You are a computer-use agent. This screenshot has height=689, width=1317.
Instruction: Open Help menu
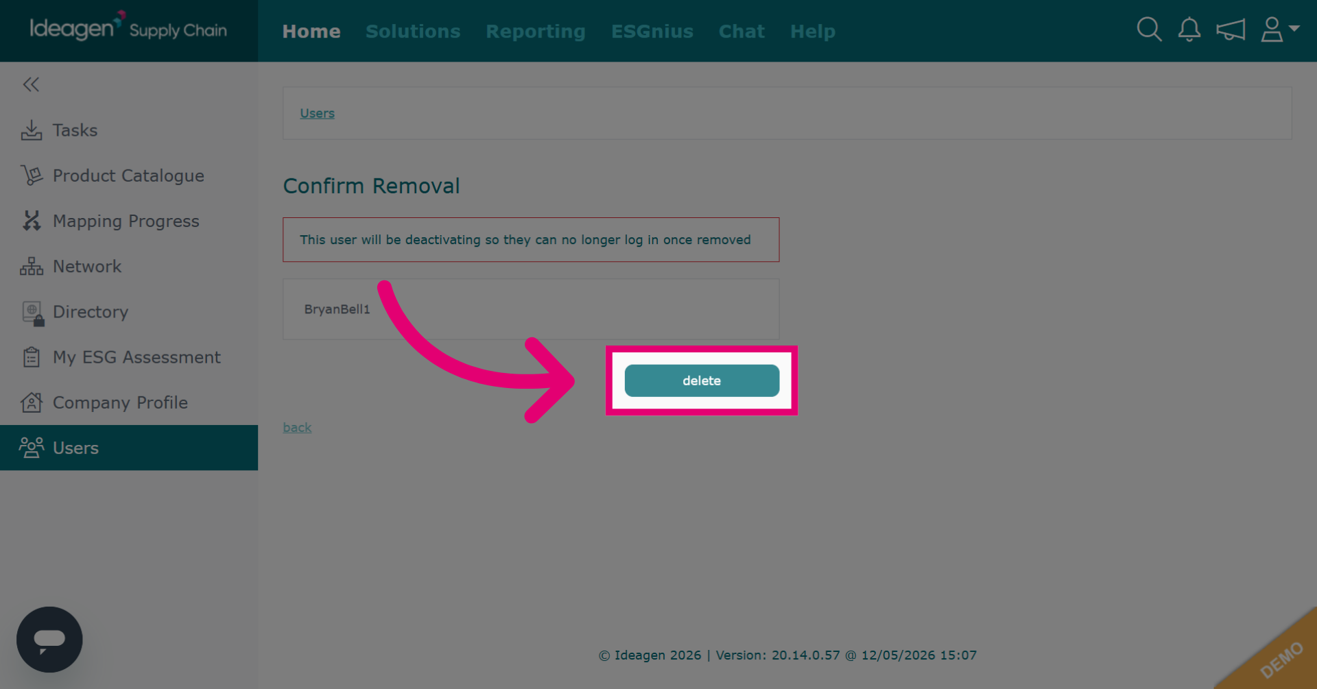tap(813, 32)
